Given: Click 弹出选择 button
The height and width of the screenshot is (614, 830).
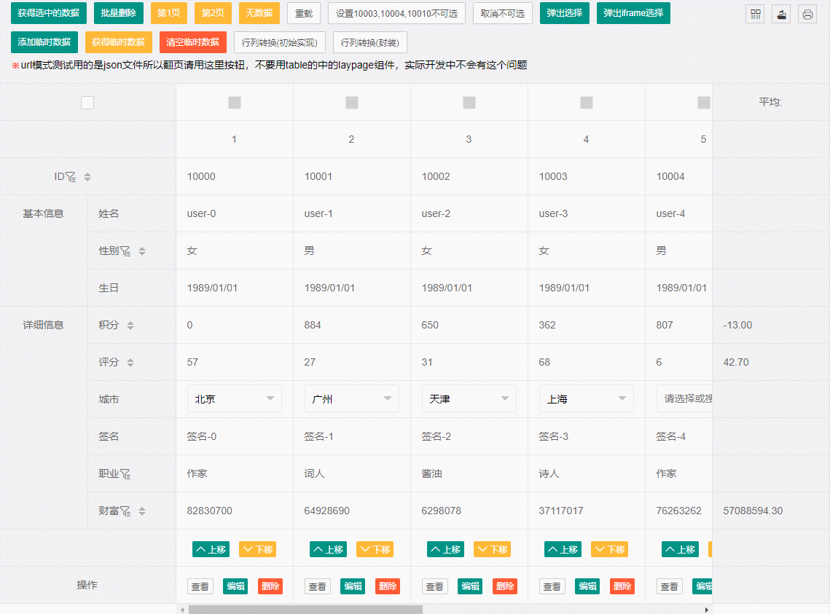Looking at the screenshot, I should coord(564,13).
